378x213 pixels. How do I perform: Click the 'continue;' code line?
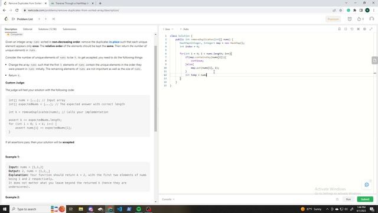click(x=197, y=61)
